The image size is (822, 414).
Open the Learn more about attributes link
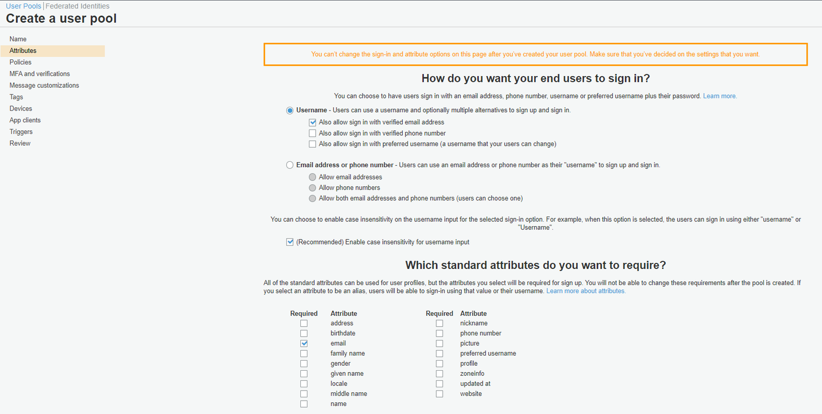click(586, 291)
